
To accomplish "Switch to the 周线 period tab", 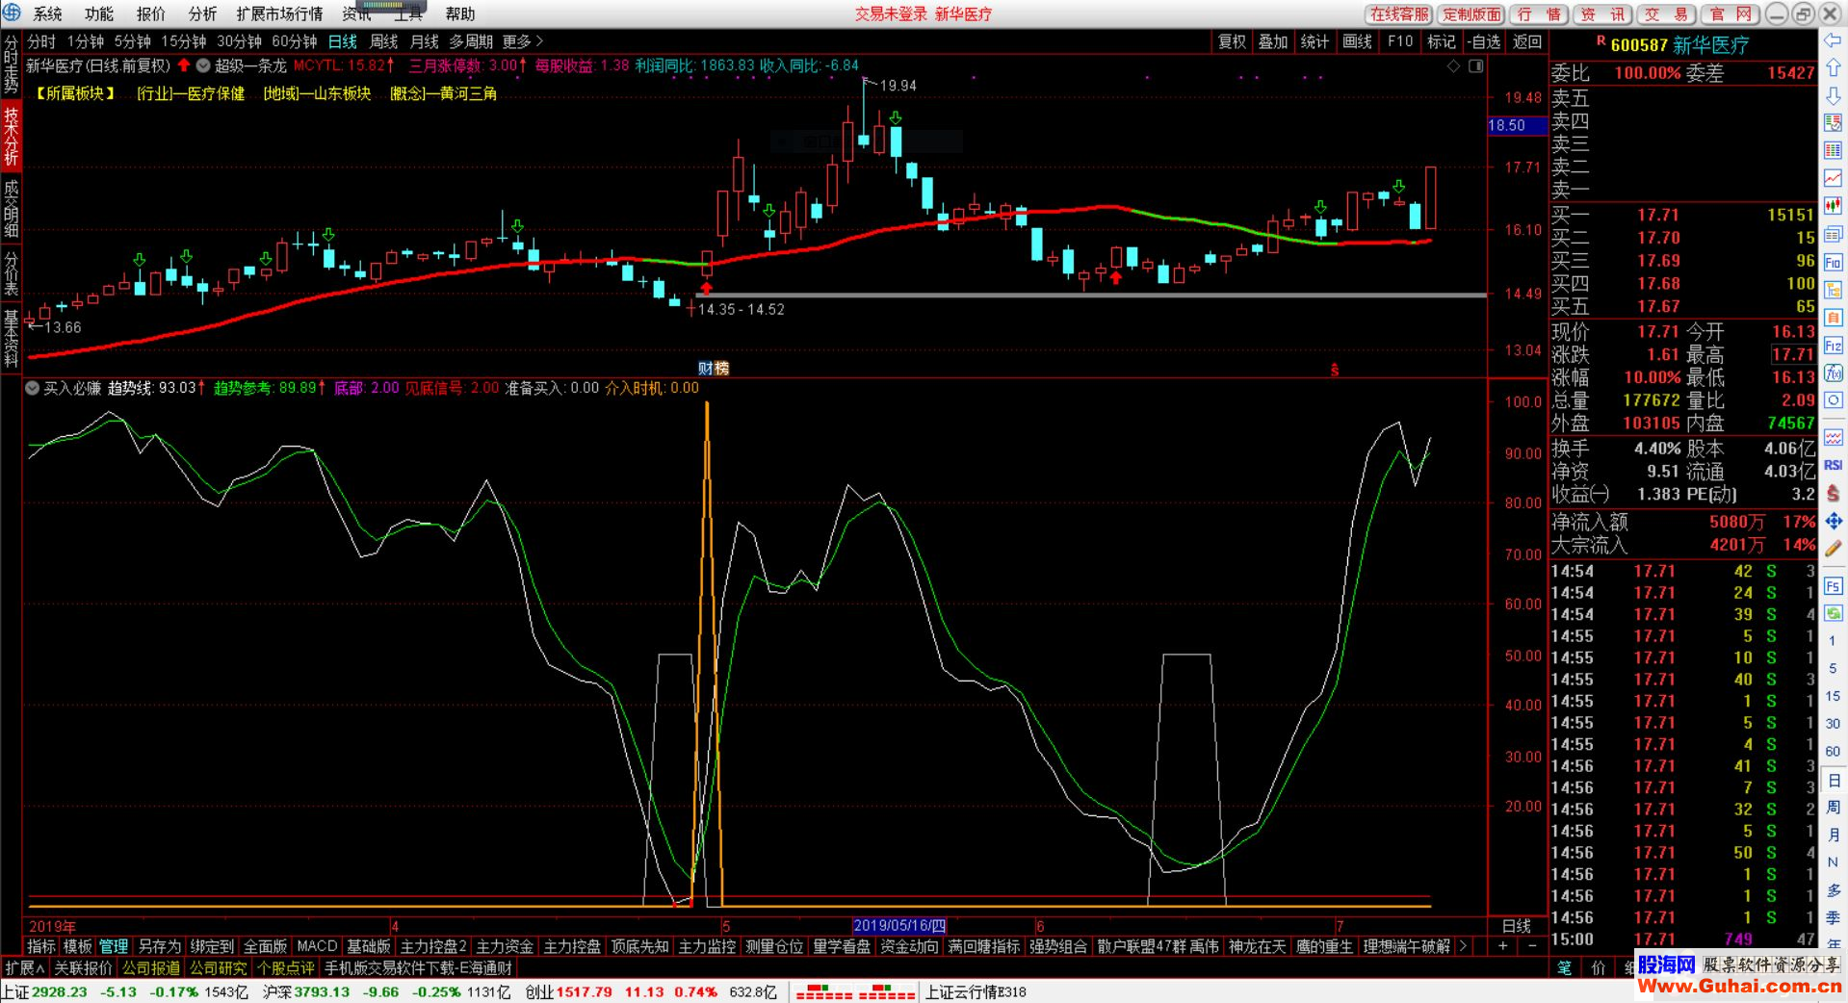I will 383,41.
